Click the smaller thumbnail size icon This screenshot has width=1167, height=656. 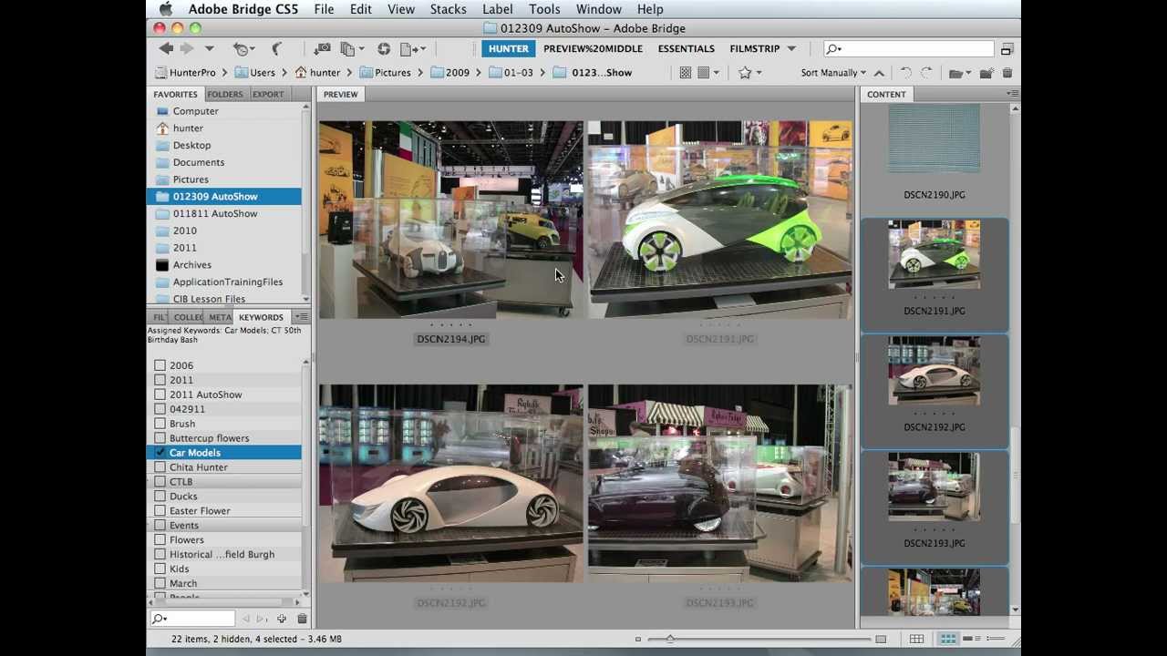(x=638, y=639)
